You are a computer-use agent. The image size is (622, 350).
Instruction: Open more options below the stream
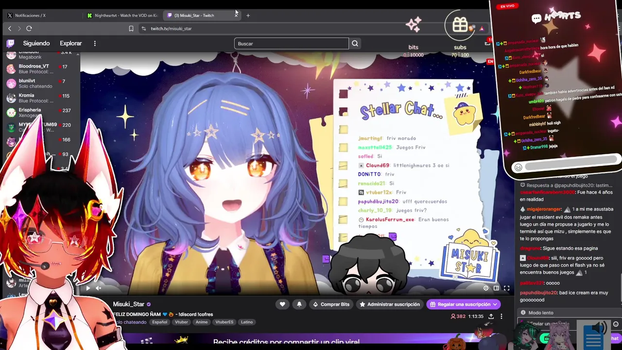tap(501, 316)
